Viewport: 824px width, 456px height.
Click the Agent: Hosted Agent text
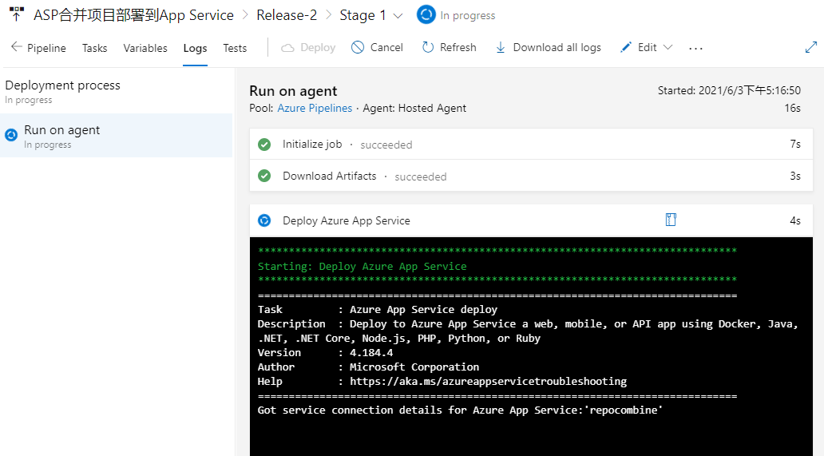click(414, 109)
